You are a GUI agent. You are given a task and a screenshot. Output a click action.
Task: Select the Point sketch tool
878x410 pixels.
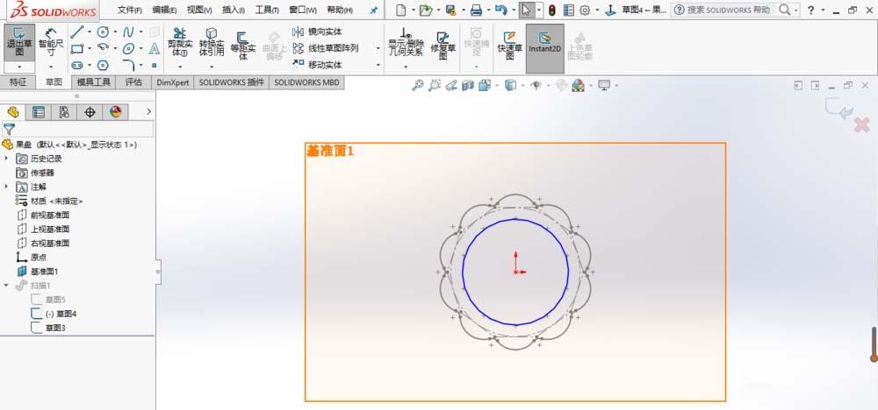tap(155, 66)
